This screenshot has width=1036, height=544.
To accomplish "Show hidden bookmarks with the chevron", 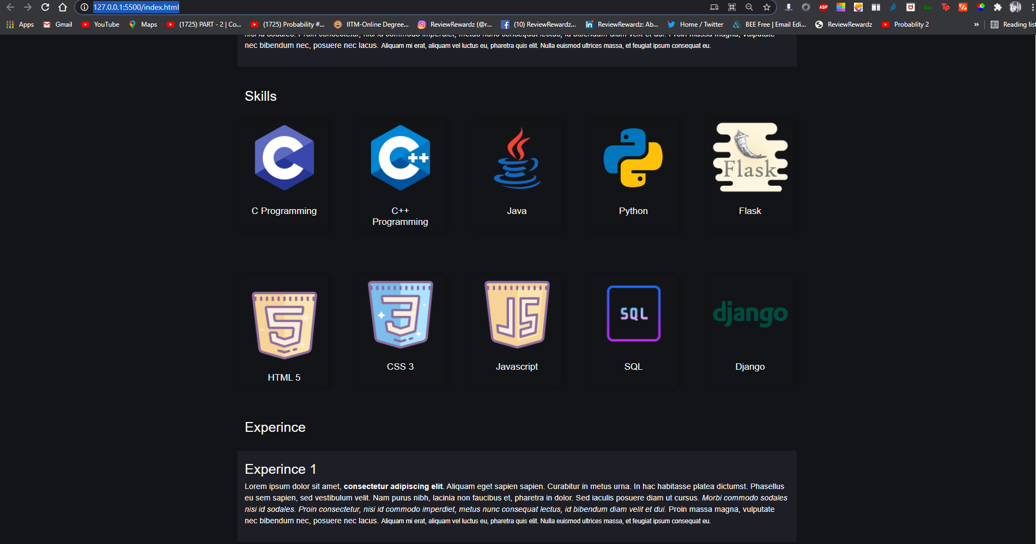I will [x=976, y=25].
